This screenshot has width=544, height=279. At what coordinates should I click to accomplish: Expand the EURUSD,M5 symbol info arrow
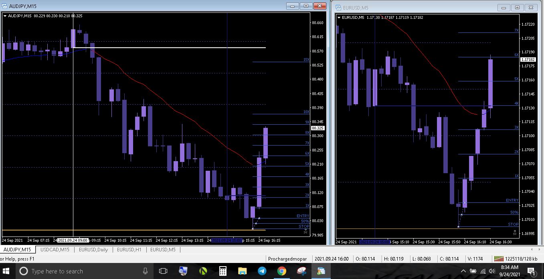(339, 18)
